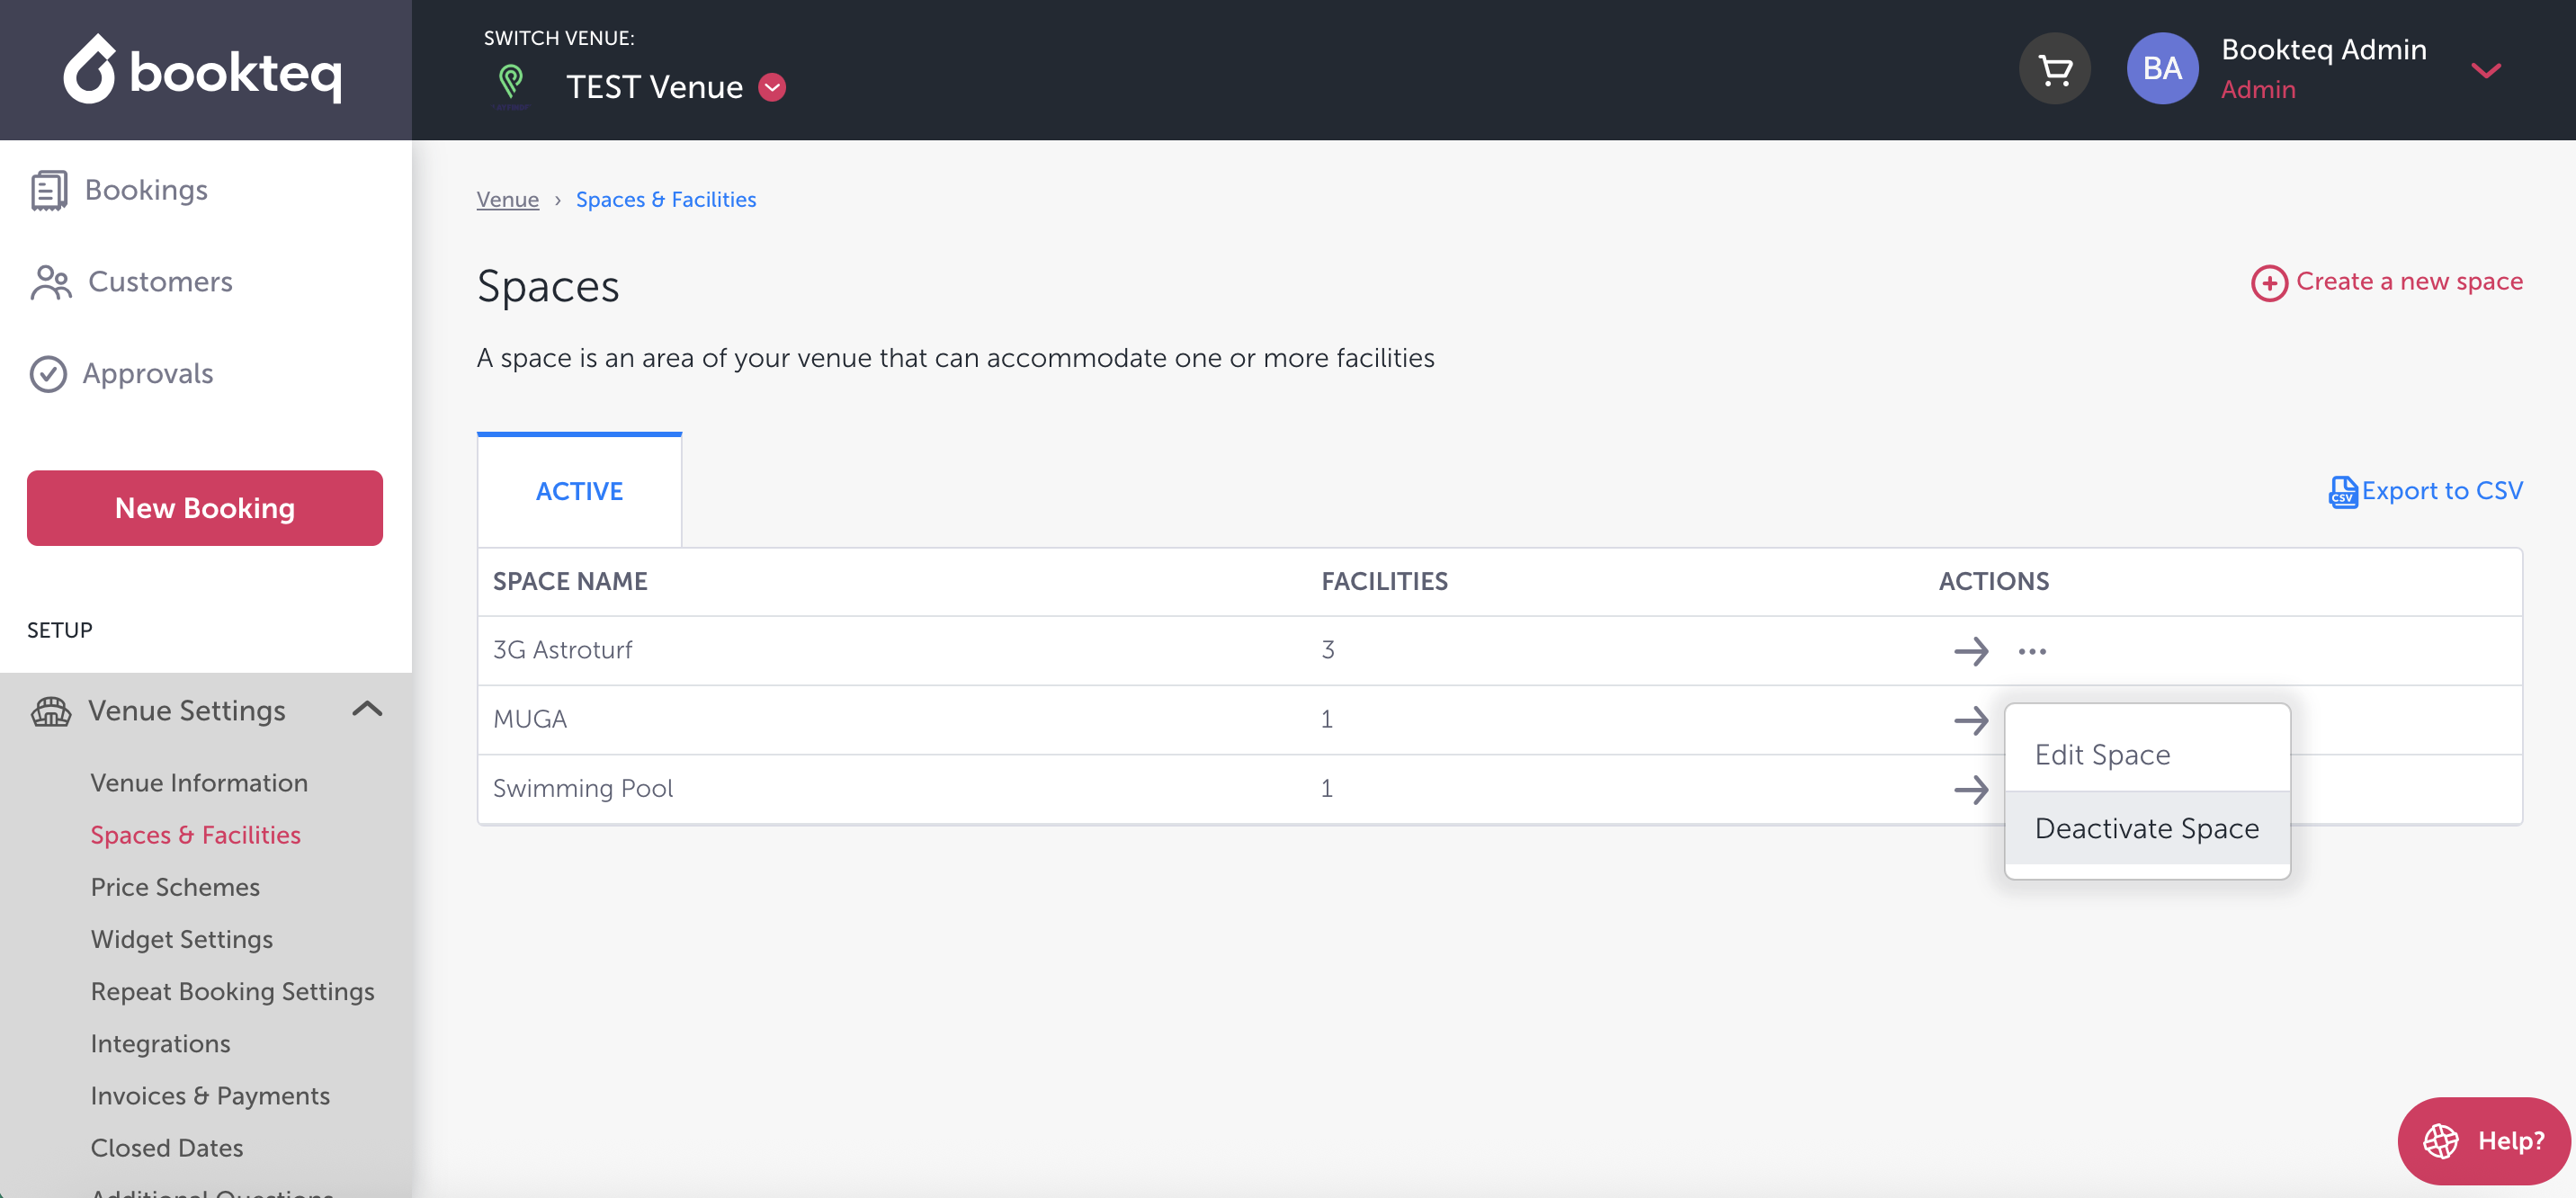Follow the Venue breadcrumb link
Viewport: 2576px width, 1198px height.
507,200
